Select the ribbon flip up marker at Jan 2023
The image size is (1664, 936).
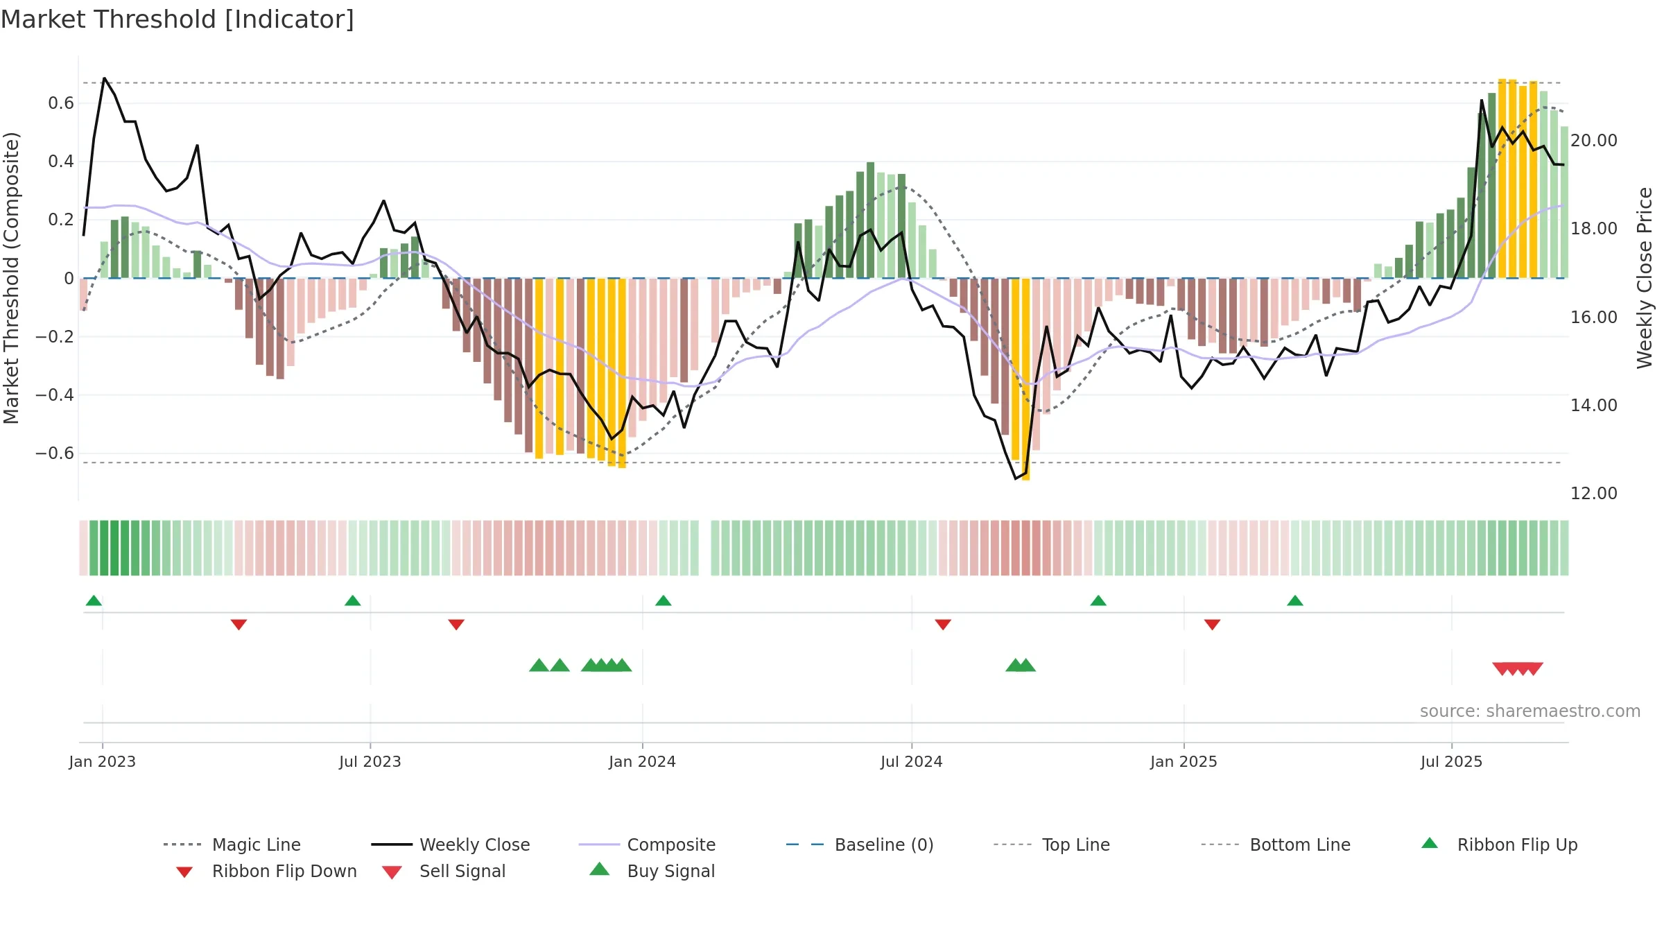[94, 600]
